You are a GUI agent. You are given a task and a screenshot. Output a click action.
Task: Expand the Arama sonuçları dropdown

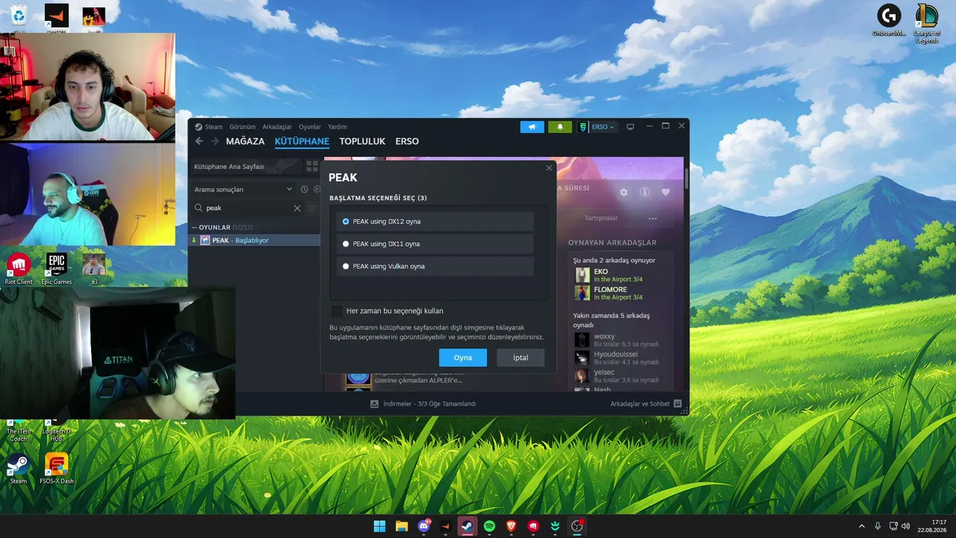click(x=243, y=190)
